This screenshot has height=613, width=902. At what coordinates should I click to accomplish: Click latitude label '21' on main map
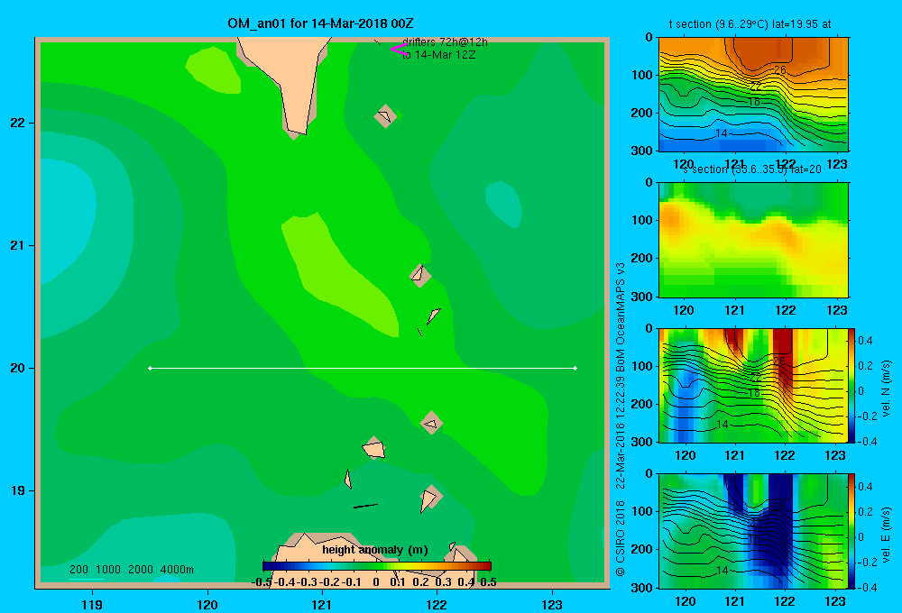pos(18,245)
